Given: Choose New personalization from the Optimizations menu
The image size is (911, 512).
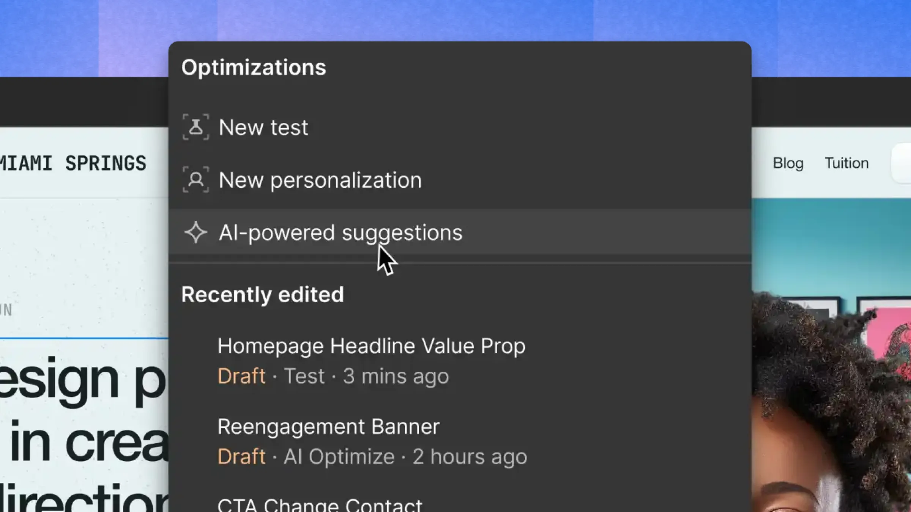Looking at the screenshot, I should [320, 180].
